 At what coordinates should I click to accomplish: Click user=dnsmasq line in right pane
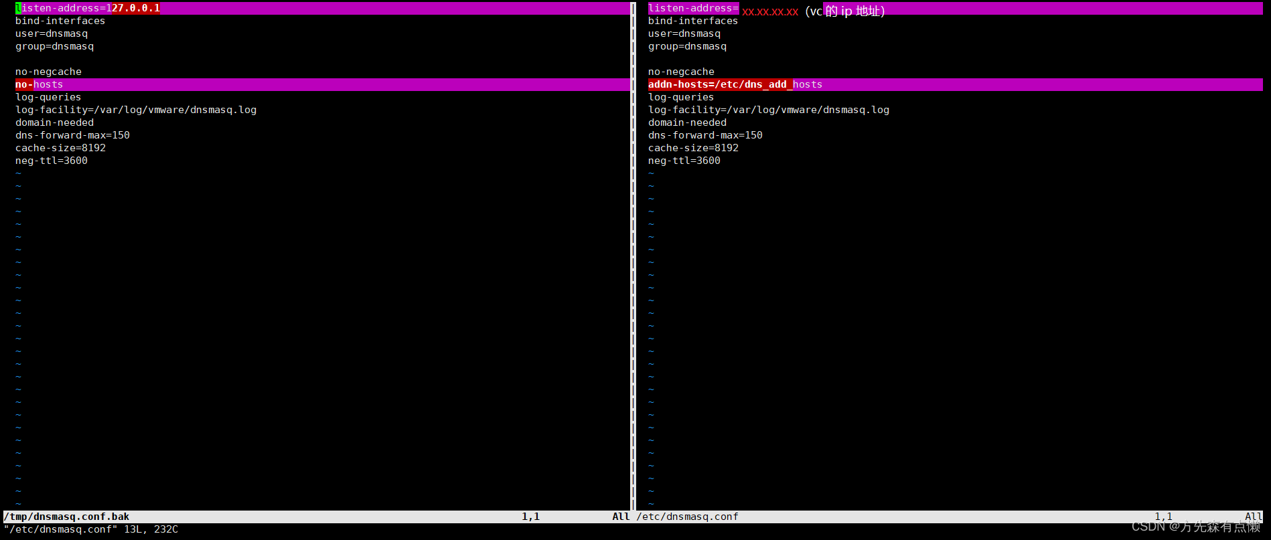[x=684, y=33]
